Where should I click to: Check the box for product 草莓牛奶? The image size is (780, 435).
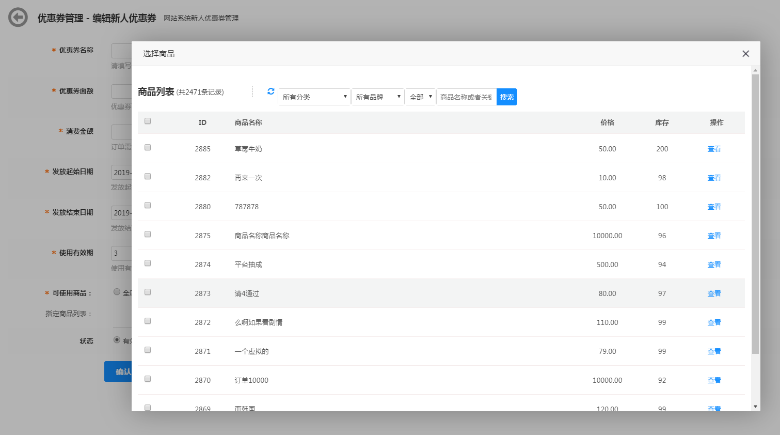tap(148, 148)
